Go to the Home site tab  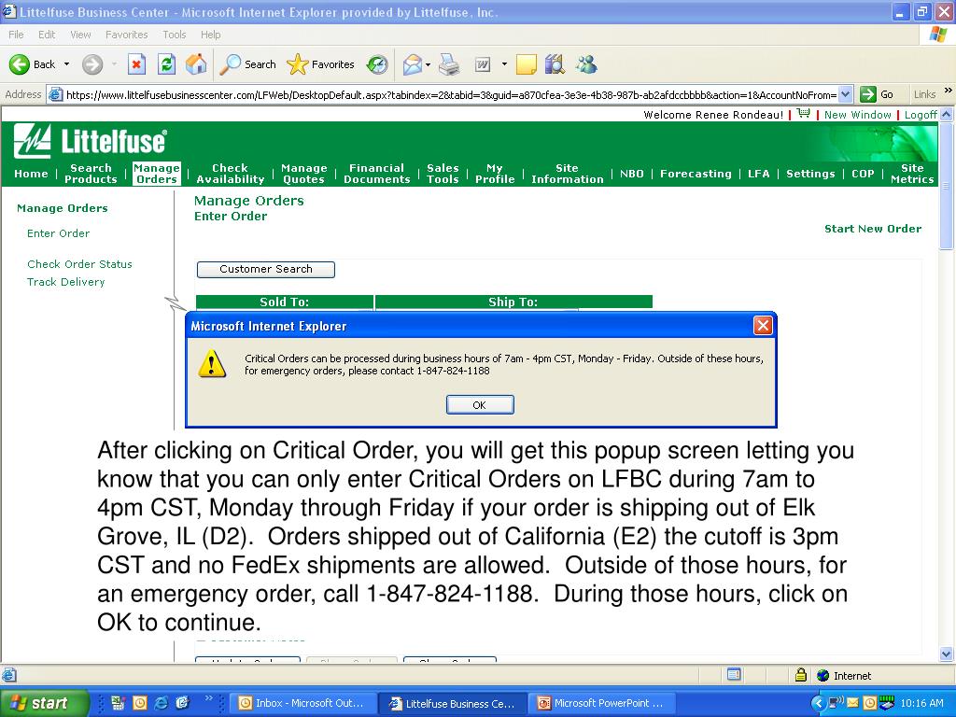pyautogui.click(x=31, y=174)
